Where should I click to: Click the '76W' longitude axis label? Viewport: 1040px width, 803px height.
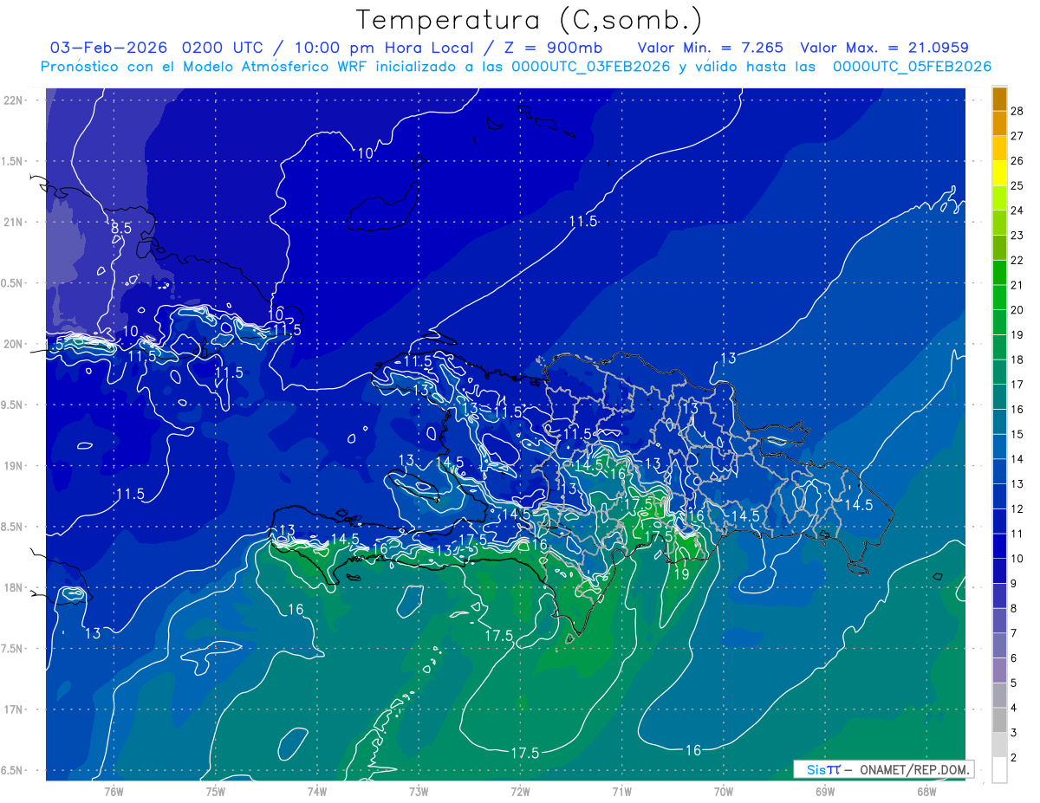(x=114, y=791)
